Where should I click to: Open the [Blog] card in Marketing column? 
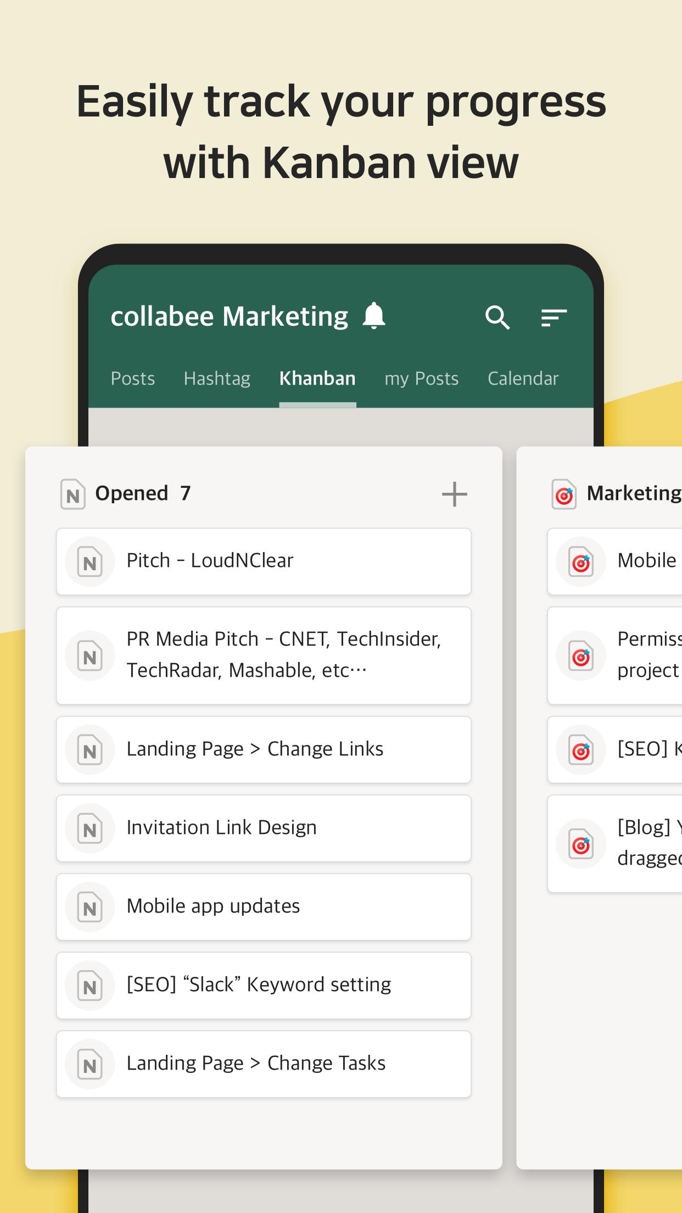[x=615, y=844]
